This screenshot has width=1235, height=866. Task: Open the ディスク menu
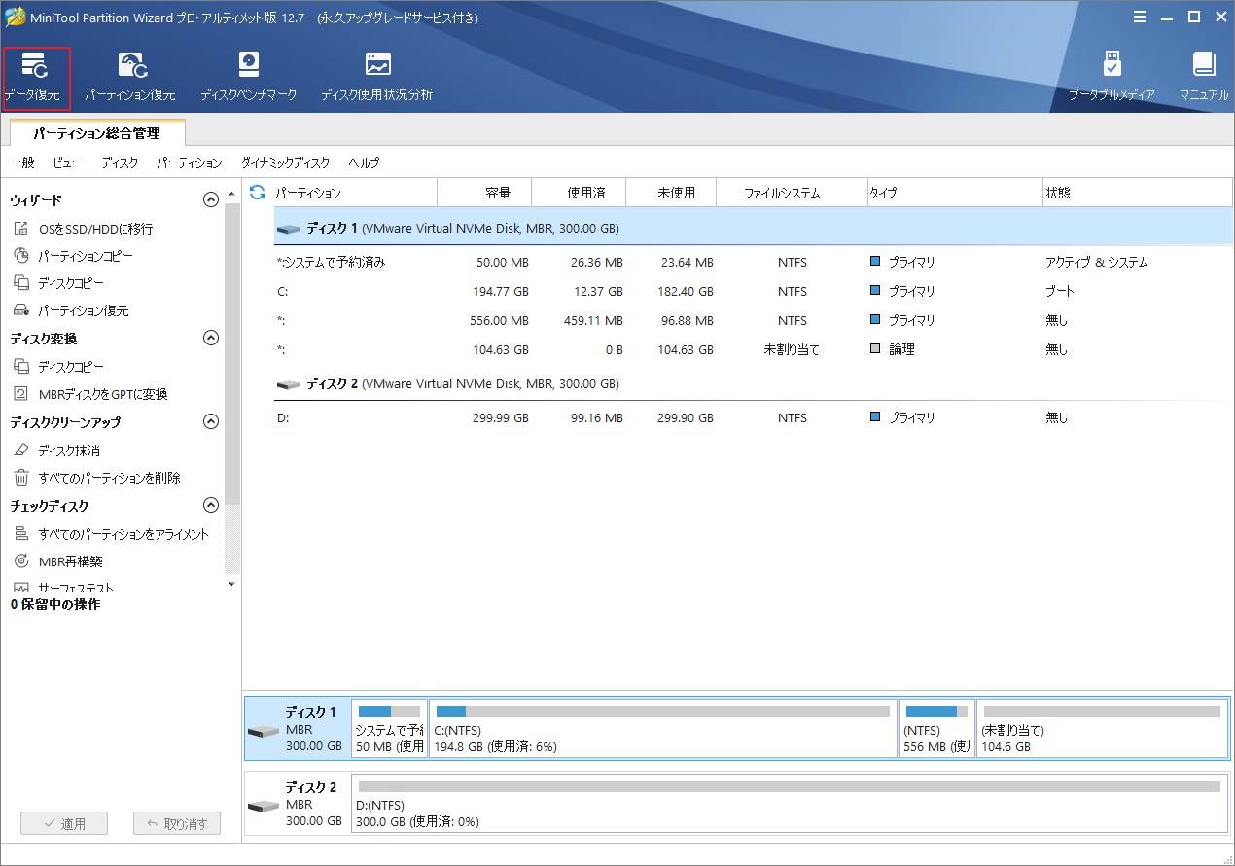pos(120,162)
